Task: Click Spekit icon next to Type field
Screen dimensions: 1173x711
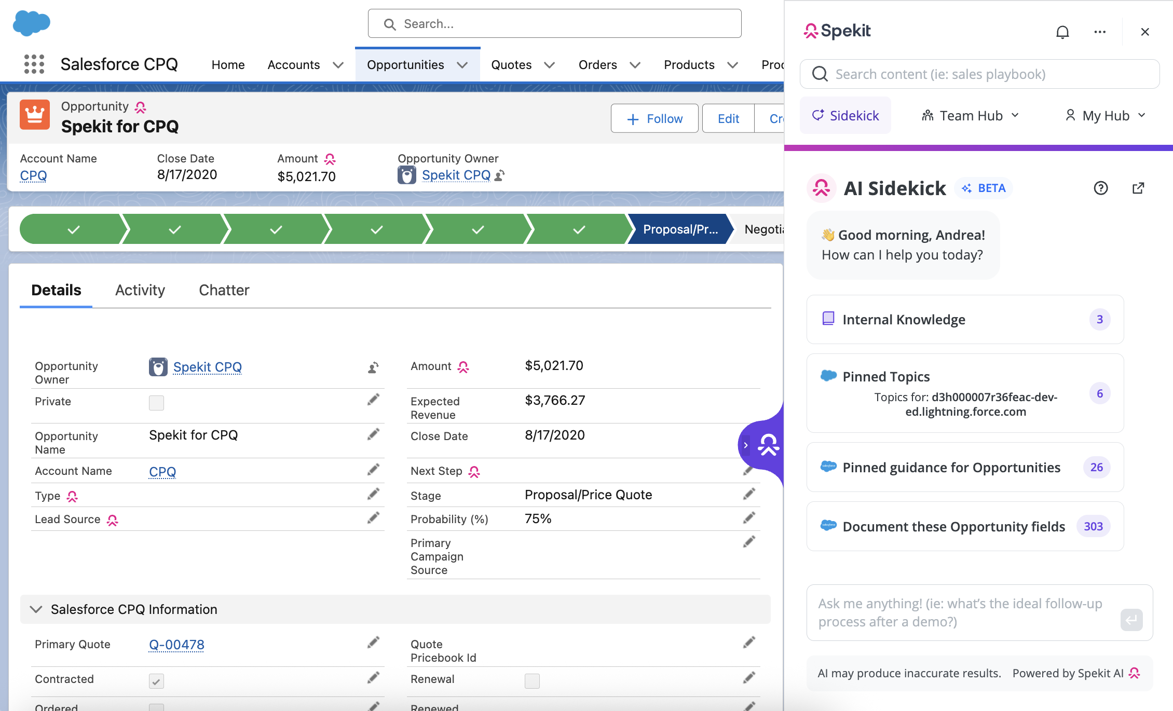Action: point(73,497)
